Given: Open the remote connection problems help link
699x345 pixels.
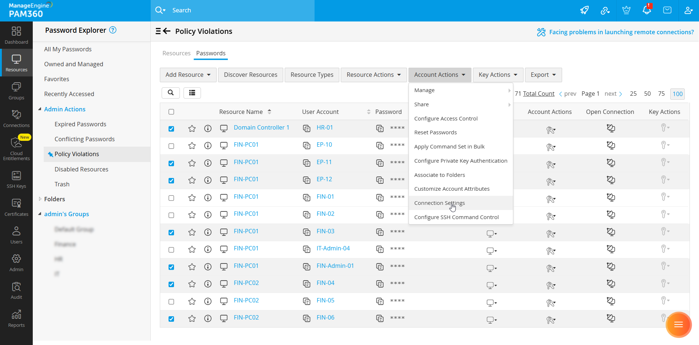Looking at the screenshot, I should click(621, 32).
